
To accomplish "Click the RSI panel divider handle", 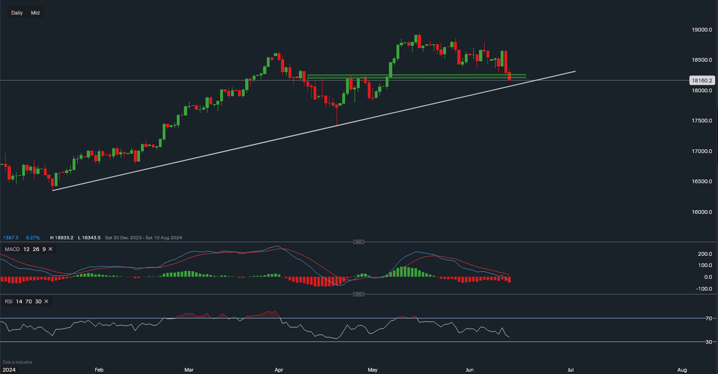I will [x=358, y=293].
